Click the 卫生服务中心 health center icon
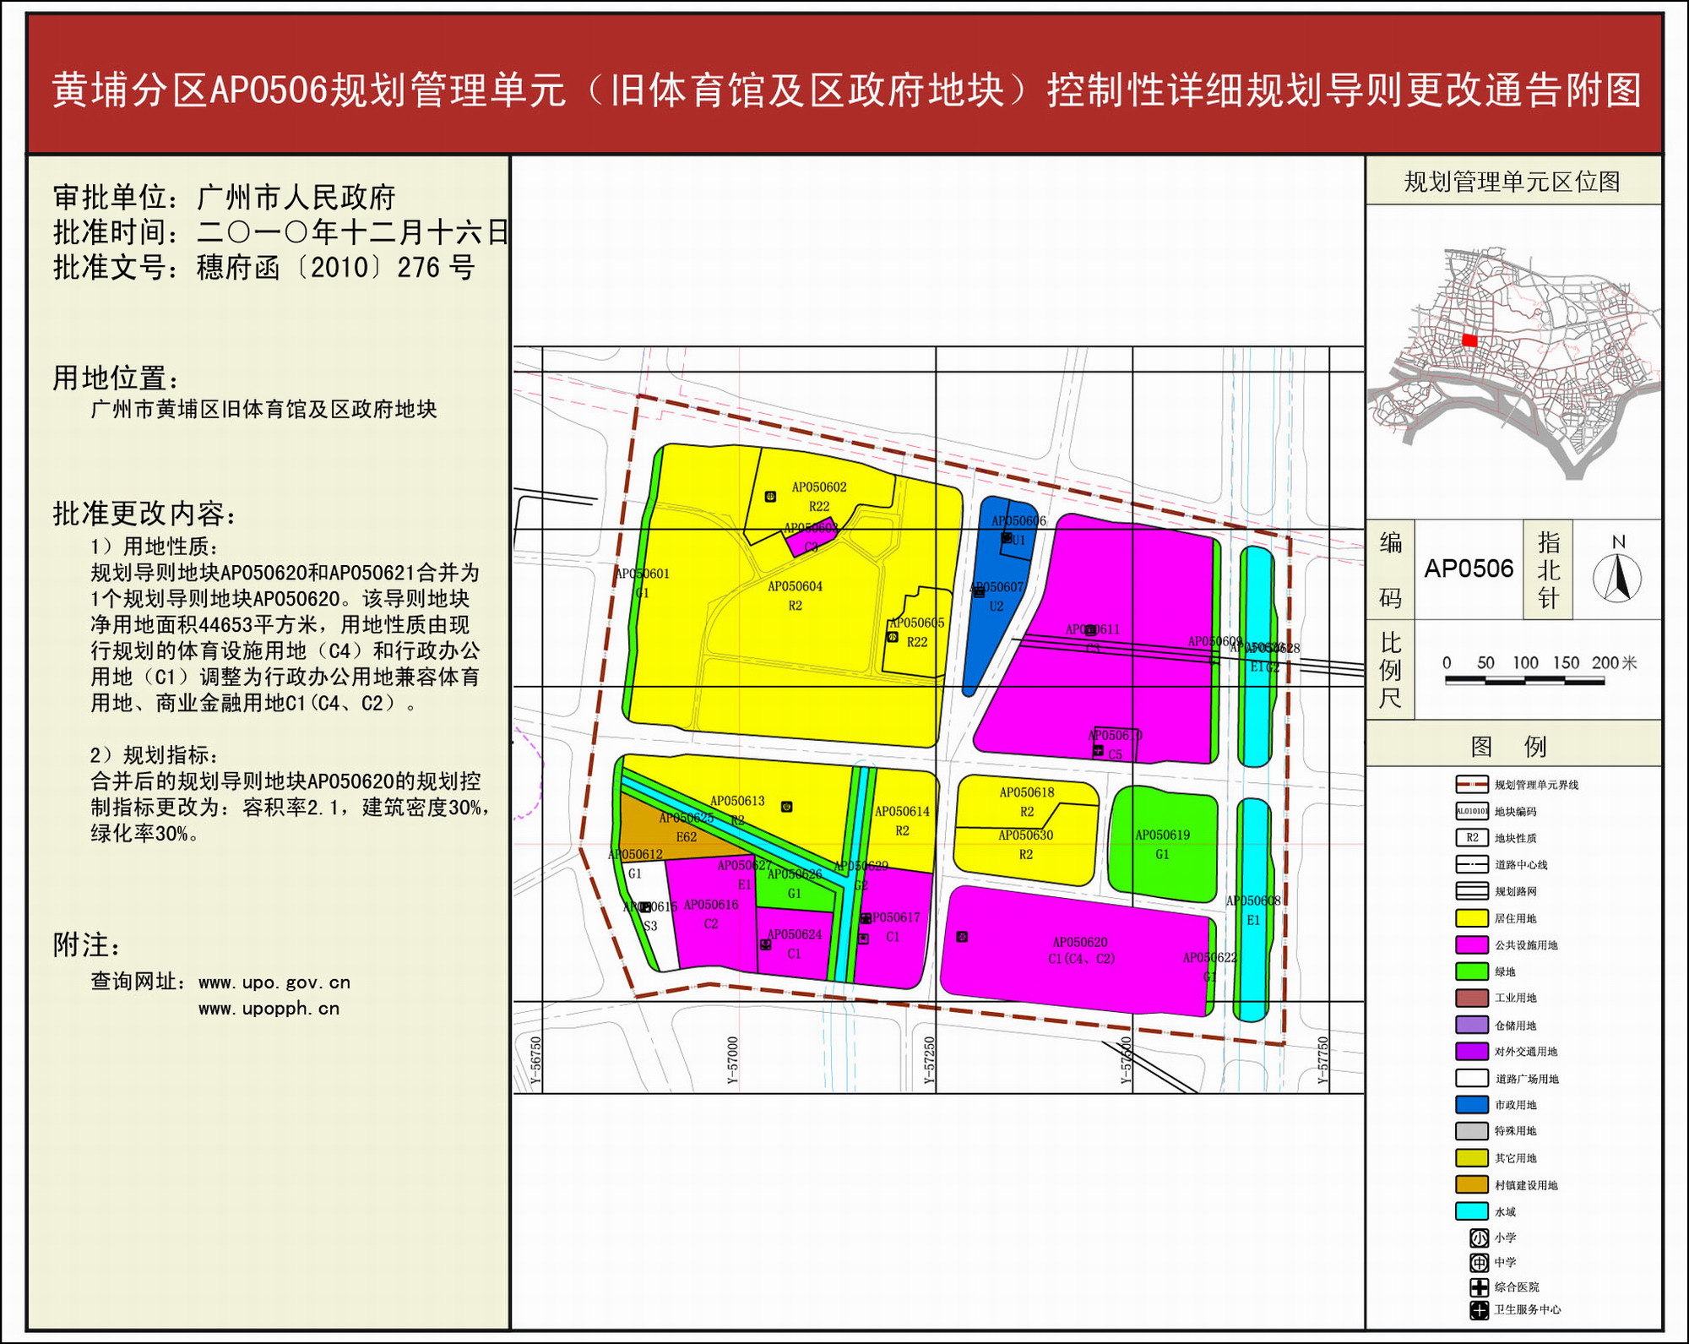 1479,1310
